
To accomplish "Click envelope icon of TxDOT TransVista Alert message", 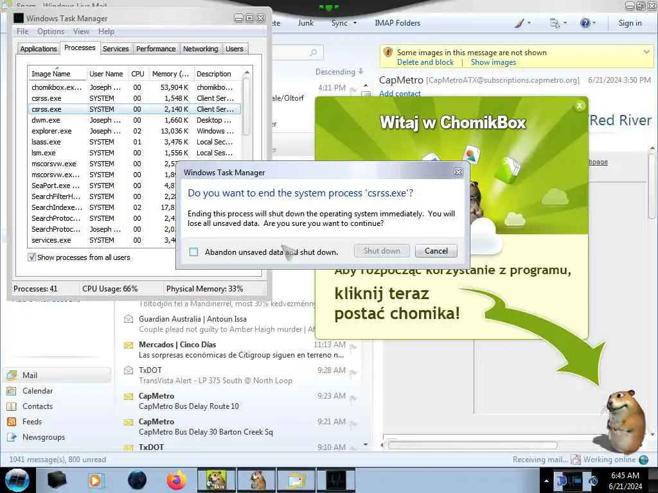I will point(129,370).
